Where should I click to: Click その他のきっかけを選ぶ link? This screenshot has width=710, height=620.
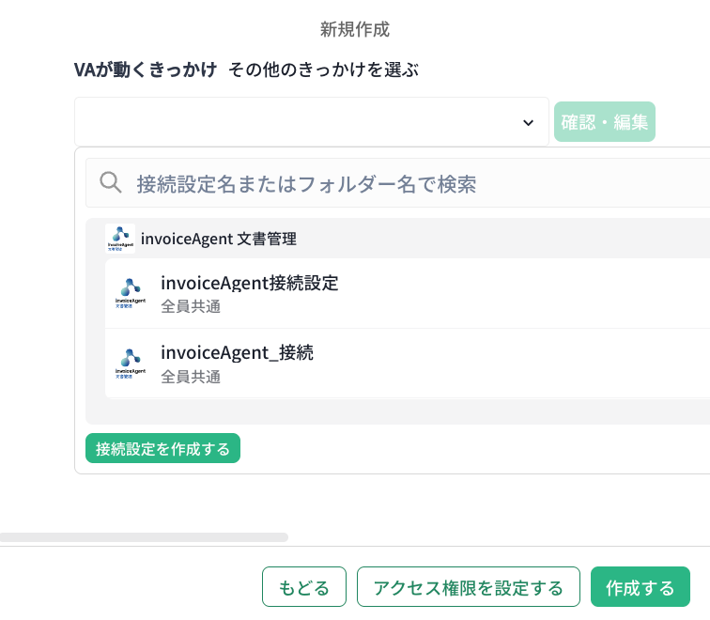tap(323, 70)
